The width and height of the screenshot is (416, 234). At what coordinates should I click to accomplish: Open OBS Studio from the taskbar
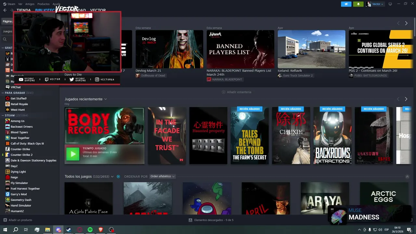pos(111,230)
